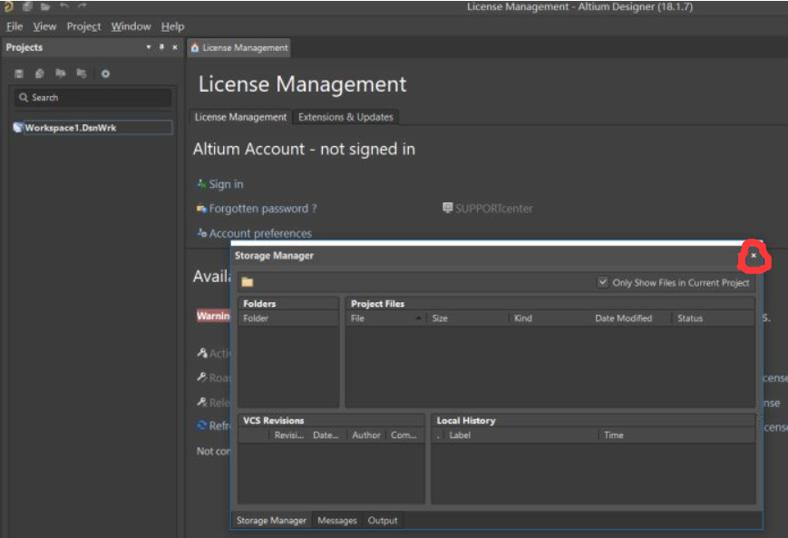Click the File column sort arrow

point(418,318)
